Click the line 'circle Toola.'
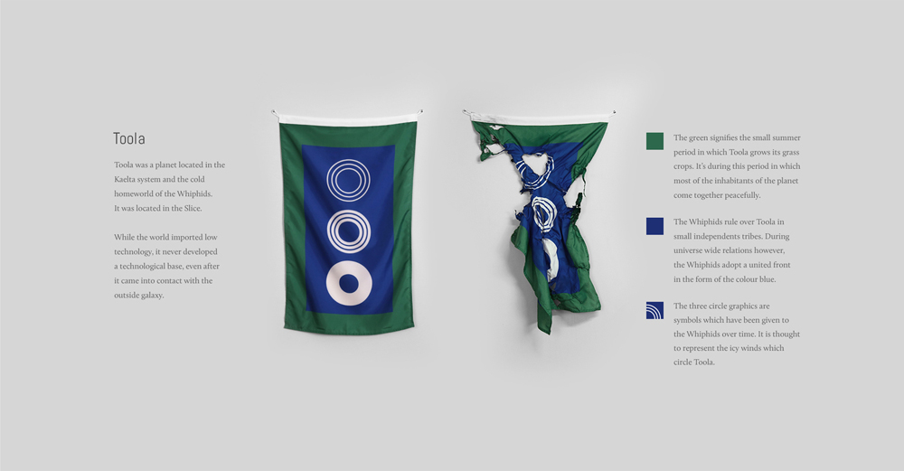 pyautogui.click(x=694, y=362)
